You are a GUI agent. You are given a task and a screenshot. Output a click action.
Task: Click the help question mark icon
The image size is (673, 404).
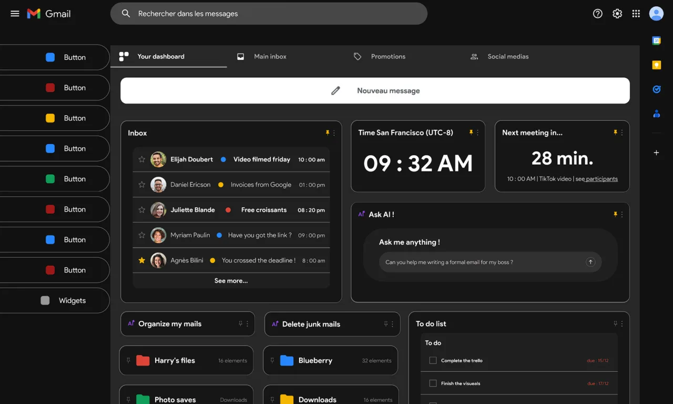point(597,14)
